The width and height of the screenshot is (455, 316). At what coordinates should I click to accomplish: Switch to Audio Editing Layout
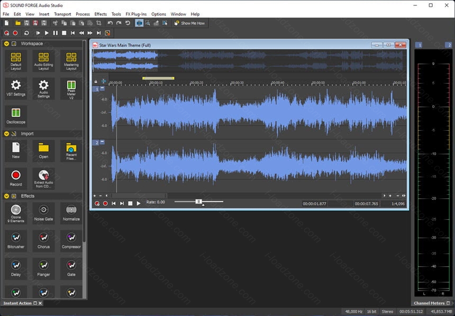43,61
